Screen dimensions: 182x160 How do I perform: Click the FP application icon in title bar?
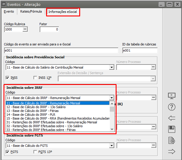point(4,4)
